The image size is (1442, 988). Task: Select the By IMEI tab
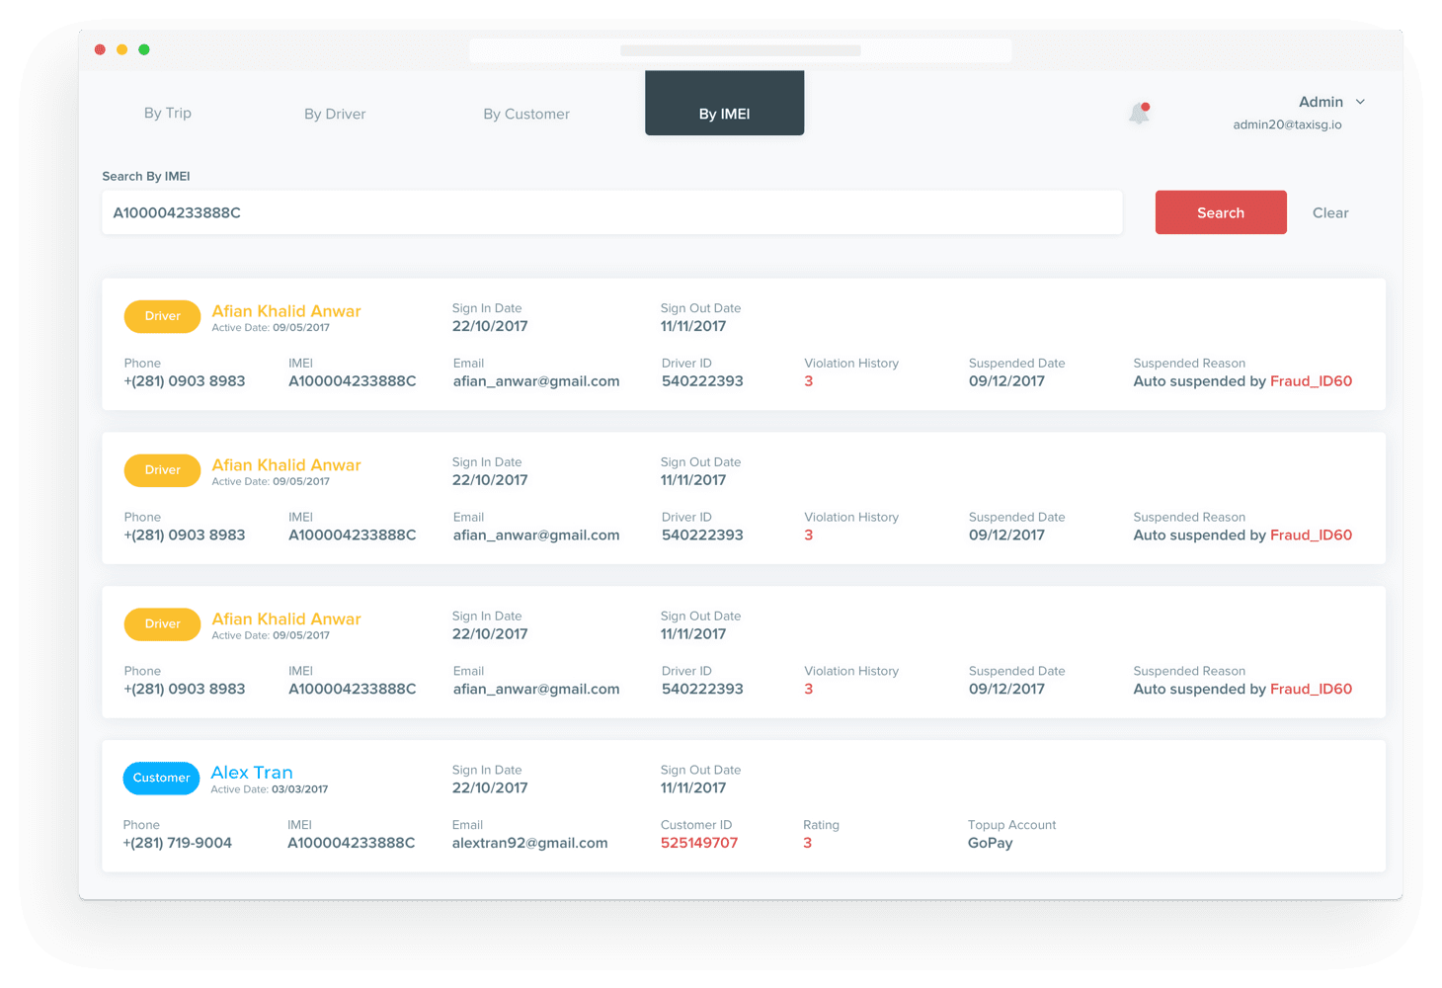tap(724, 103)
